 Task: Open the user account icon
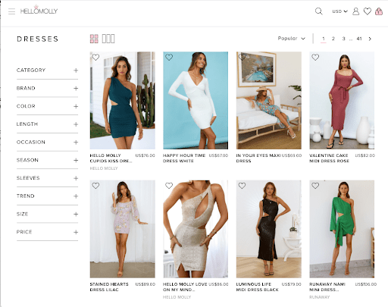click(x=355, y=11)
